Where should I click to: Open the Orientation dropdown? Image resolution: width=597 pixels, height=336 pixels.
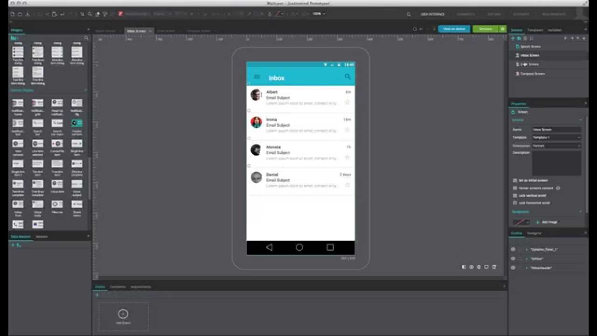tap(556, 146)
